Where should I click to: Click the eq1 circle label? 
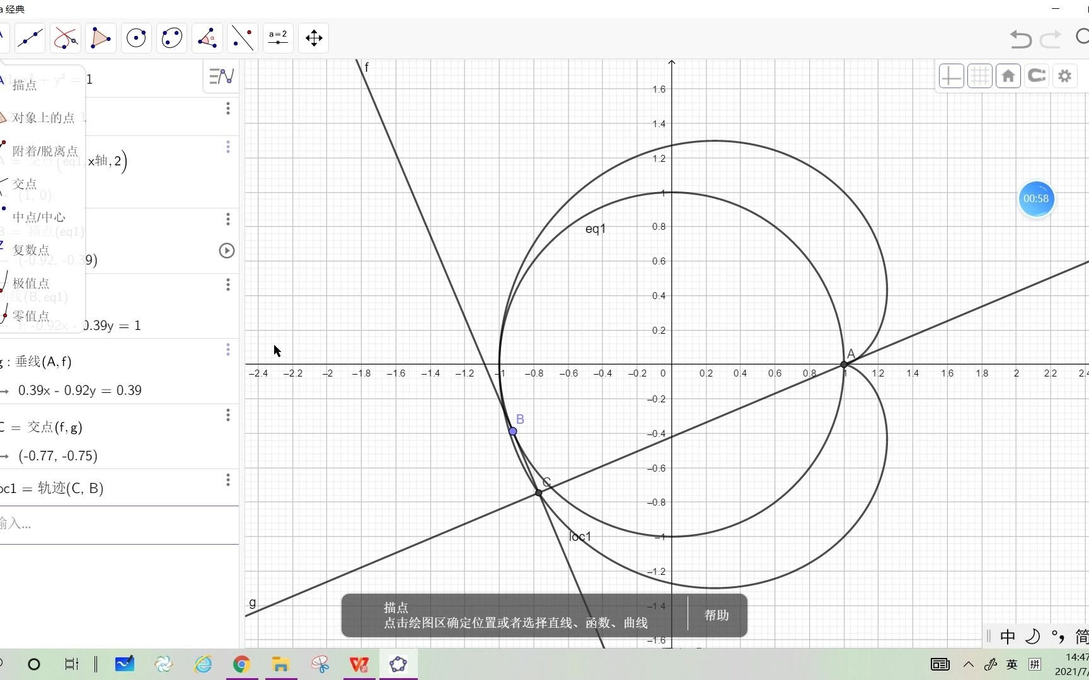tap(596, 229)
